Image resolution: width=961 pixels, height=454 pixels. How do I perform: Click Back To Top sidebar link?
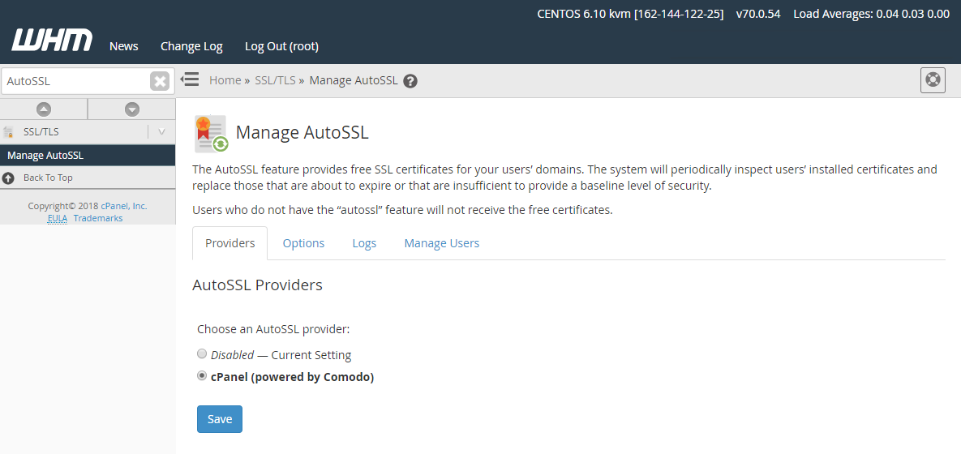coord(48,178)
